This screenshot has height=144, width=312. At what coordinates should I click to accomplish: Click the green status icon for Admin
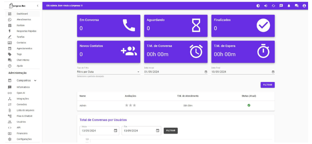tap(249, 105)
